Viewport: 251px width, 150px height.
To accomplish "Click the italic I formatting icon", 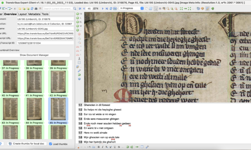I will click(x=102, y=147).
